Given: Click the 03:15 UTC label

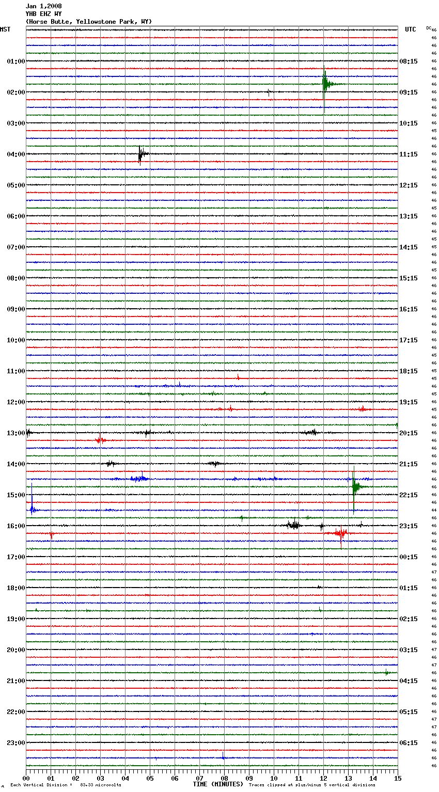Looking at the screenshot, I should click(409, 650).
